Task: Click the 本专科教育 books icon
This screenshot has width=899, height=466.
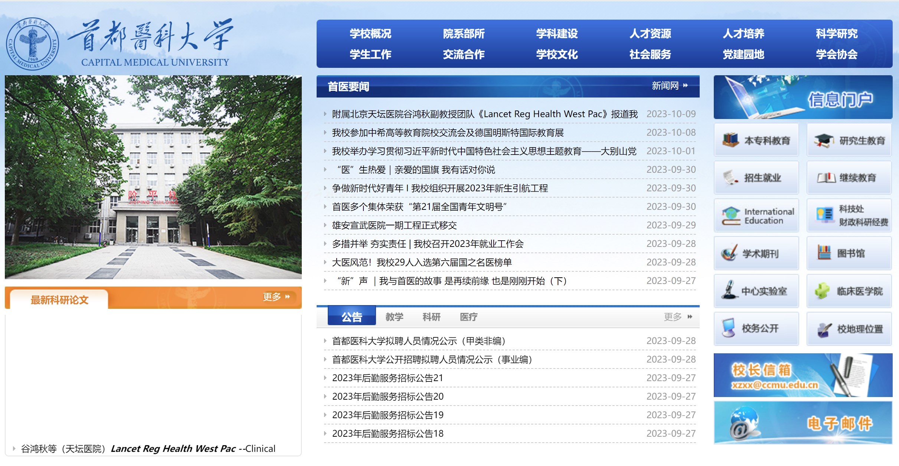Action: point(731,140)
